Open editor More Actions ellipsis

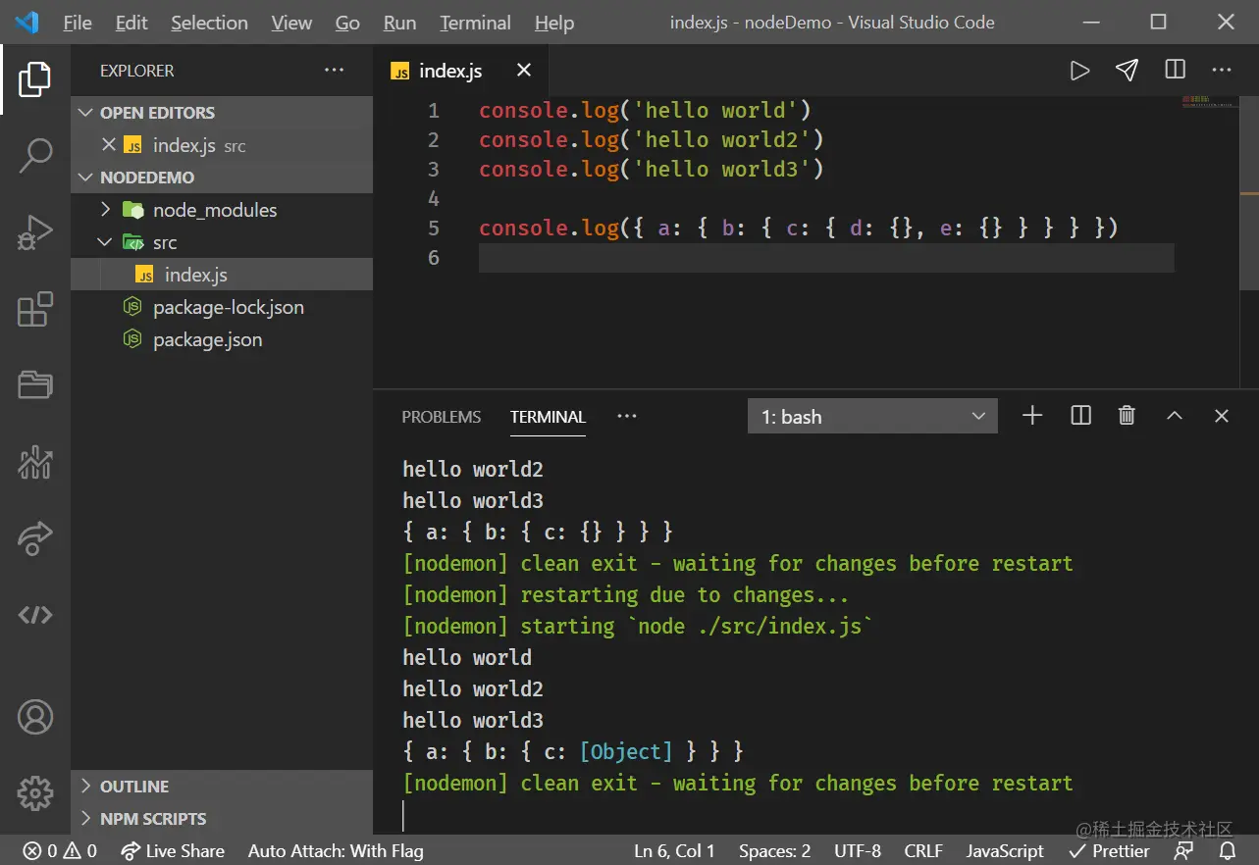(1222, 70)
